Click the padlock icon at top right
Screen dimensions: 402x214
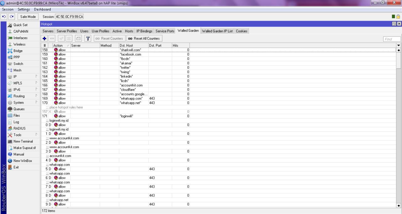tap(398, 17)
